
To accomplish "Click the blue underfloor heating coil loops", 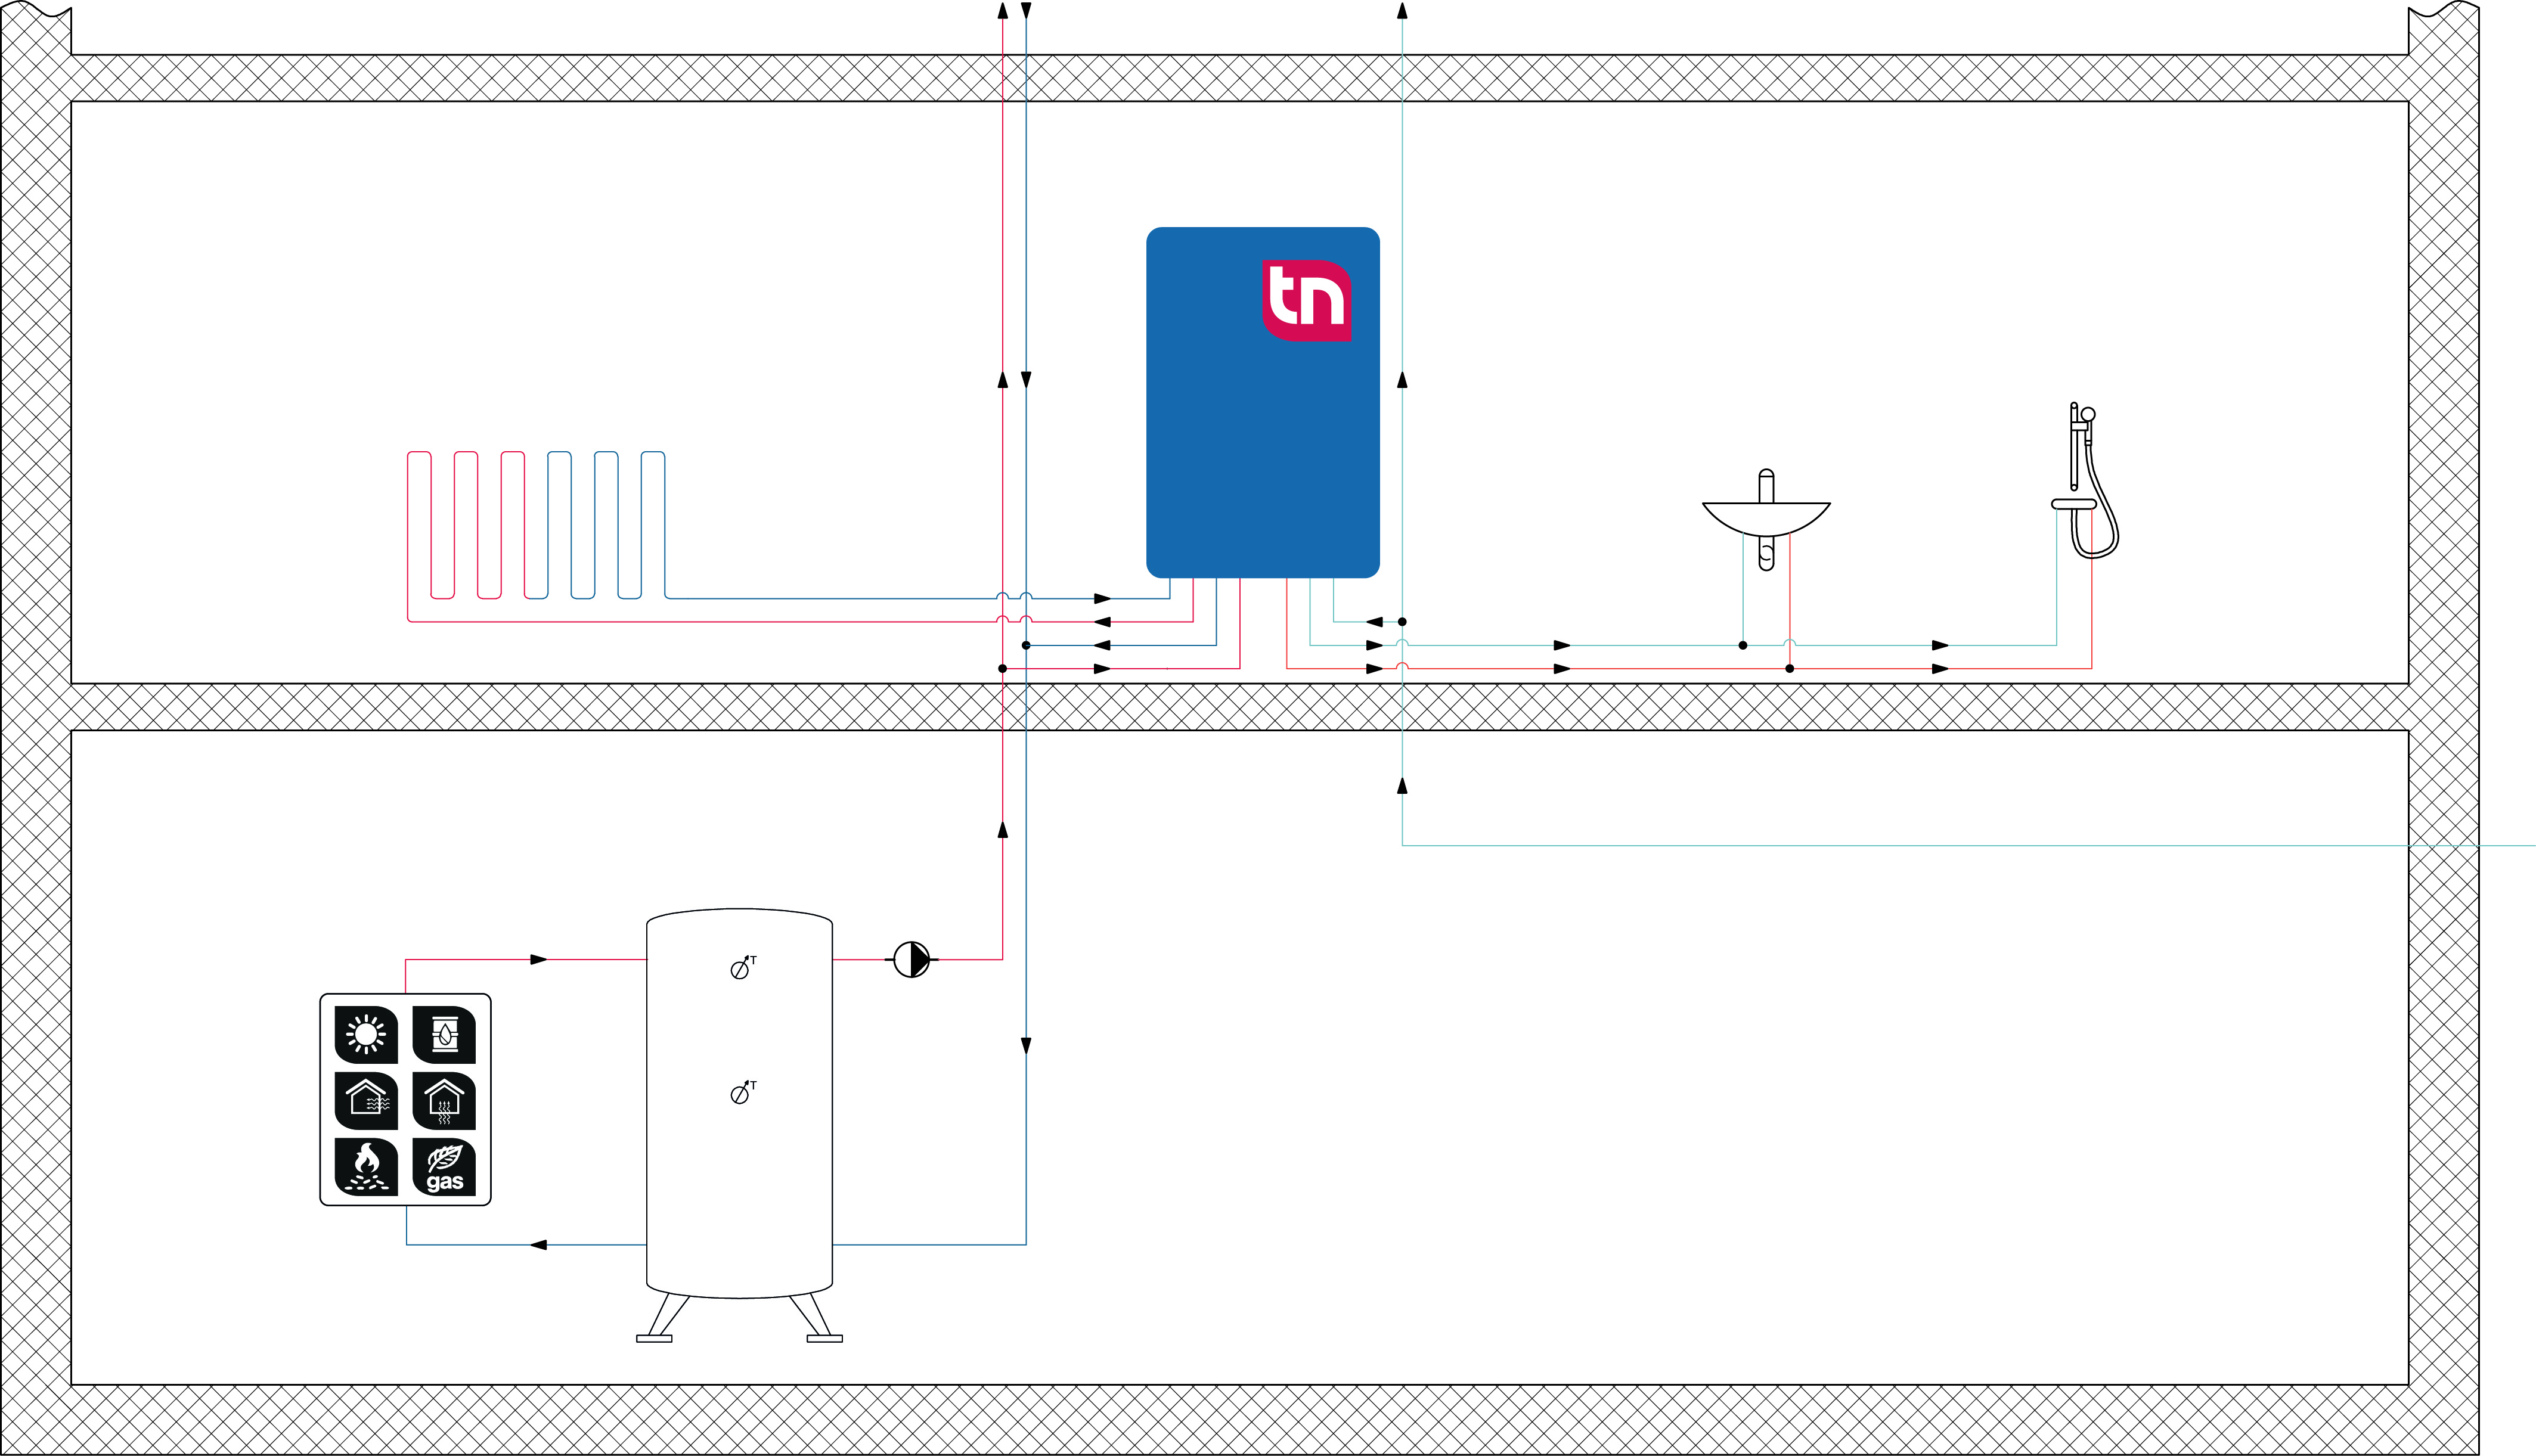I will click(606, 525).
